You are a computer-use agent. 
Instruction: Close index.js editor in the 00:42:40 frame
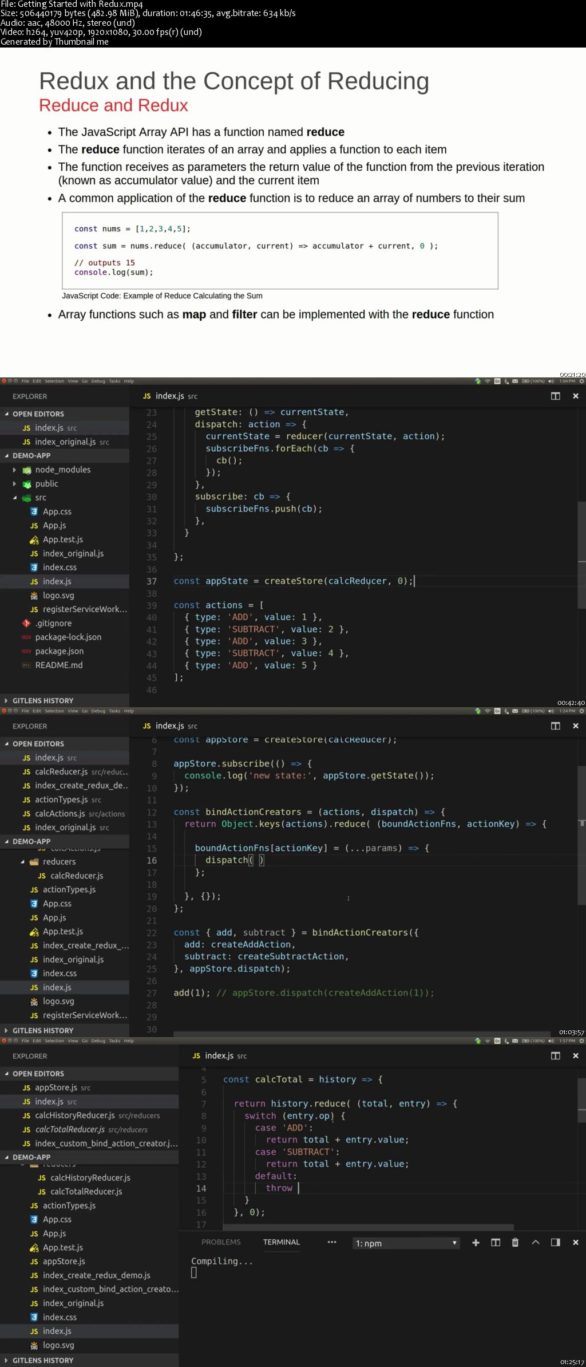(576, 396)
